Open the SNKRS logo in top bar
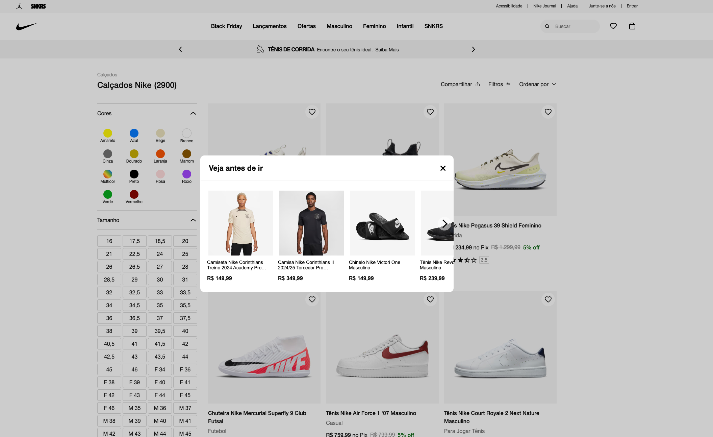The width and height of the screenshot is (713, 437). click(x=38, y=6)
